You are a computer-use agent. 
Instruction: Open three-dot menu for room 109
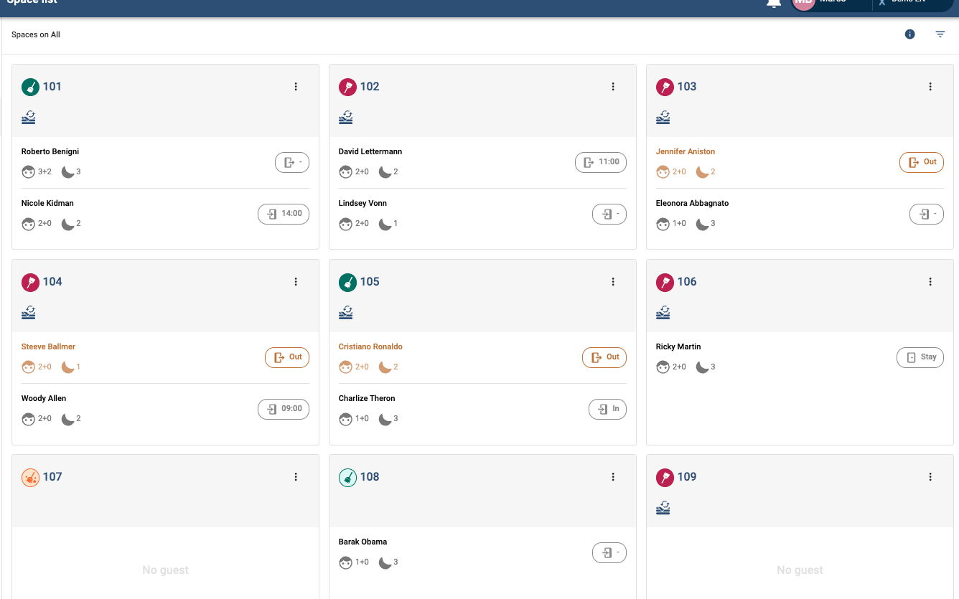(930, 477)
